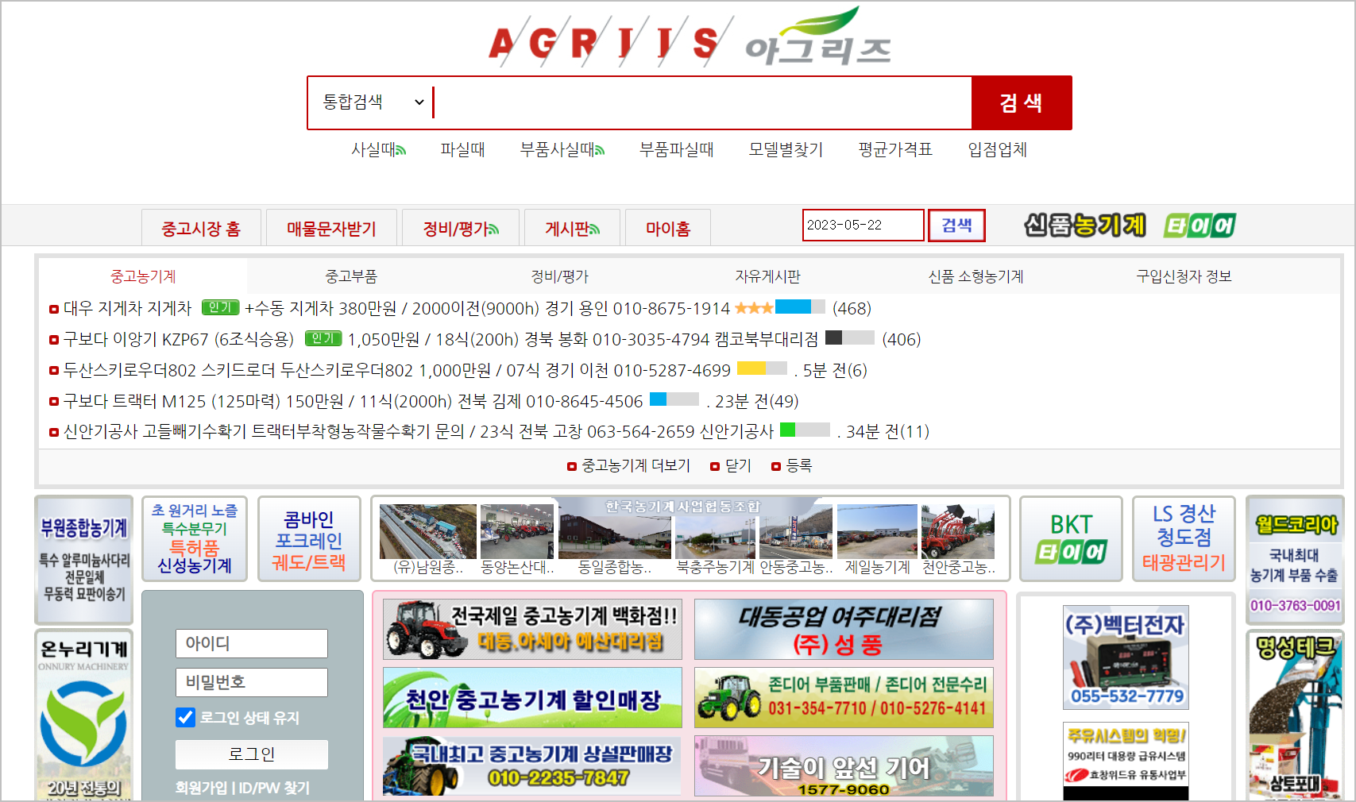Select the 중고농기계 tab
Viewport: 1356px width, 802px height.
143,276
